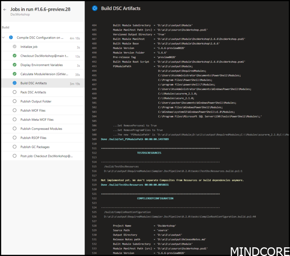Click log line 509 Done Set_PSModulePath
Image resolution: width=290 pixels, height=256 pixels.
tap(135, 139)
